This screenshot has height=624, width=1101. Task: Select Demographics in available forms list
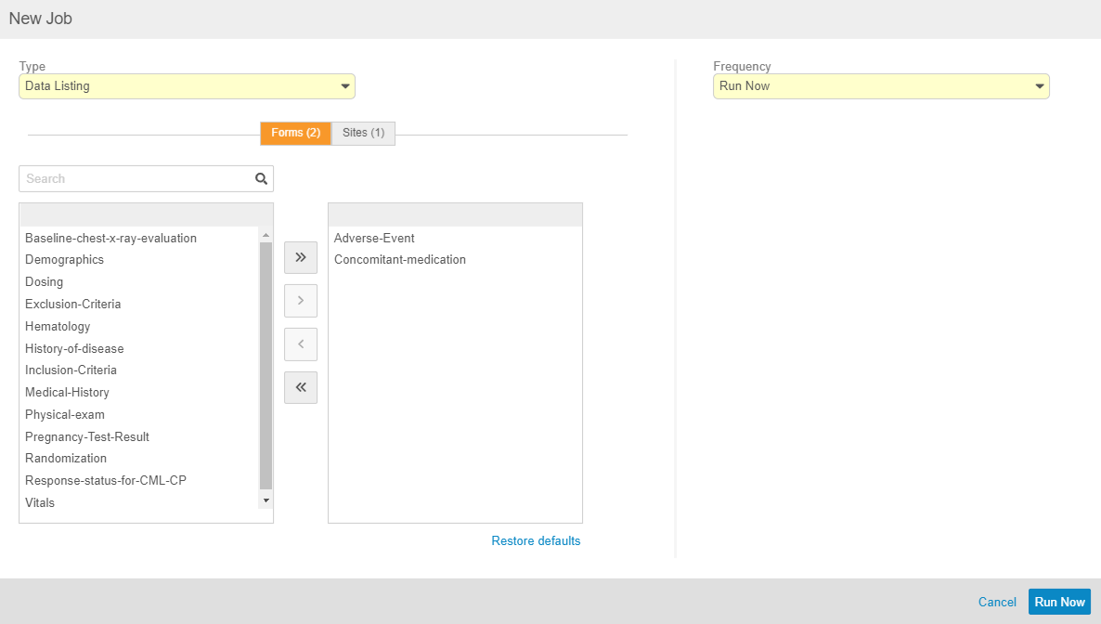click(64, 260)
